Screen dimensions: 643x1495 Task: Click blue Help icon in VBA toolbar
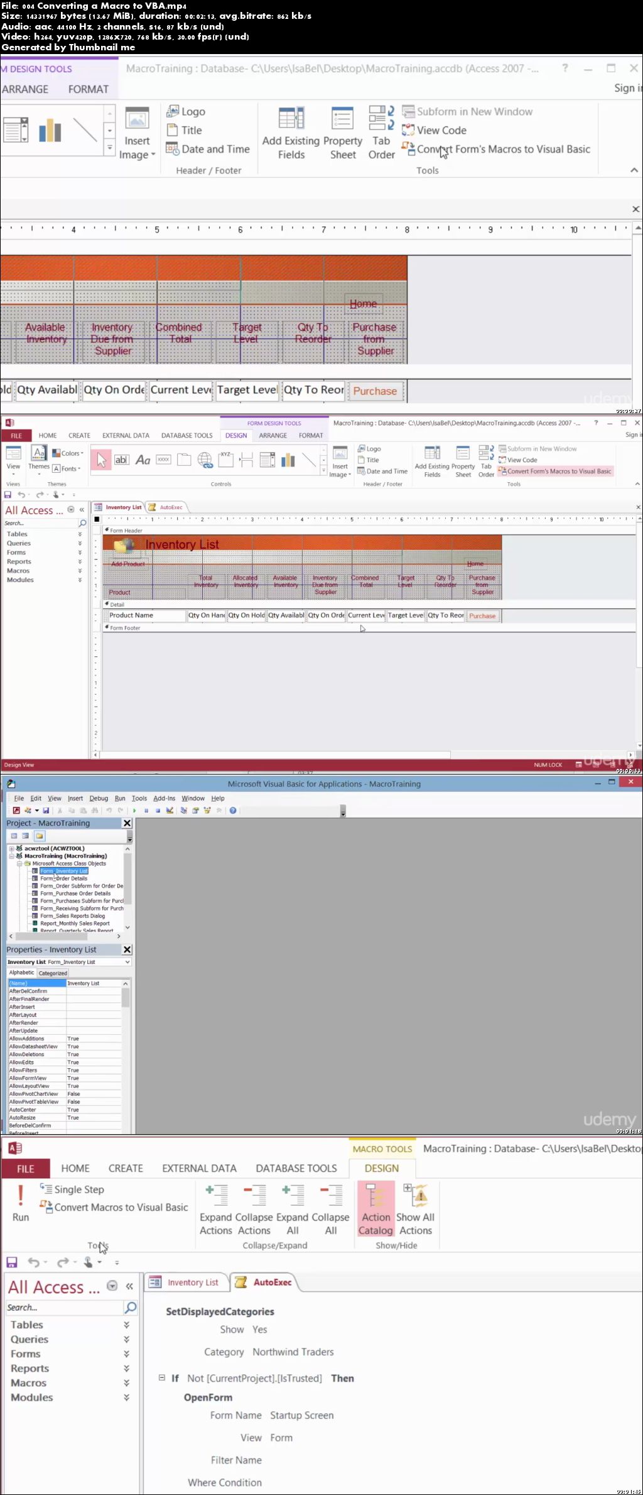coord(233,810)
